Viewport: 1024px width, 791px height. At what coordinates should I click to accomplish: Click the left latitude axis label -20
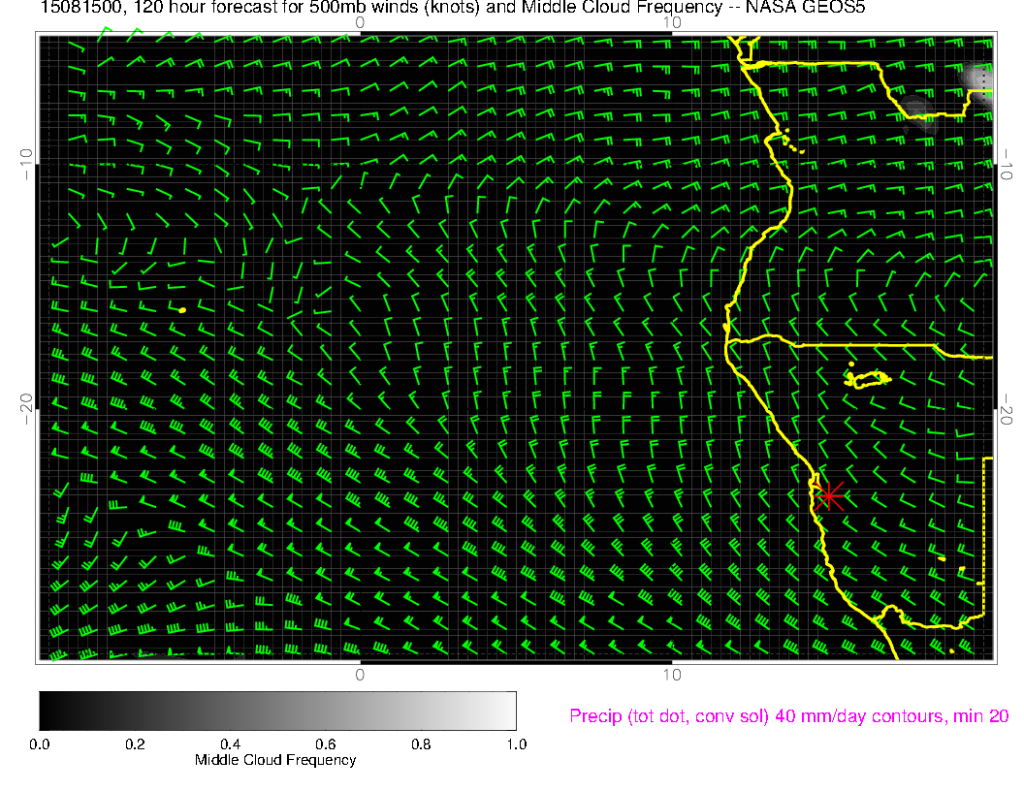coord(25,409)
